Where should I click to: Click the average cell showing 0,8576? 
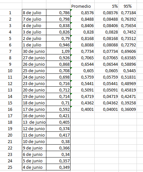click(82, 13)
